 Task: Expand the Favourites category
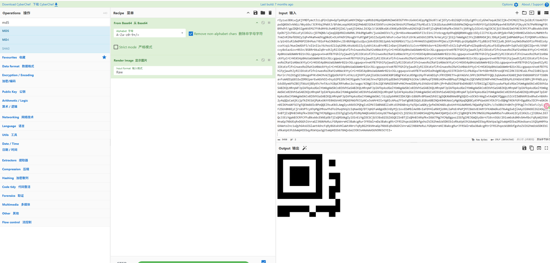[x=55, y=57]
